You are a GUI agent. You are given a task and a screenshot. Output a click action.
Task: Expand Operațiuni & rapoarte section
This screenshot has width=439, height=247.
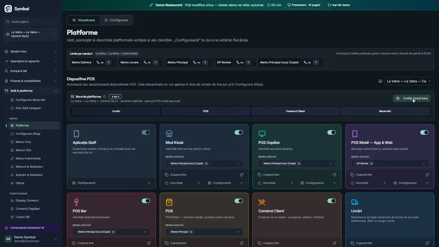31,61
